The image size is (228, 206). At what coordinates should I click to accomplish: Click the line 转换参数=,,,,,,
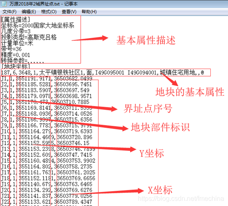tap(22, 60)
